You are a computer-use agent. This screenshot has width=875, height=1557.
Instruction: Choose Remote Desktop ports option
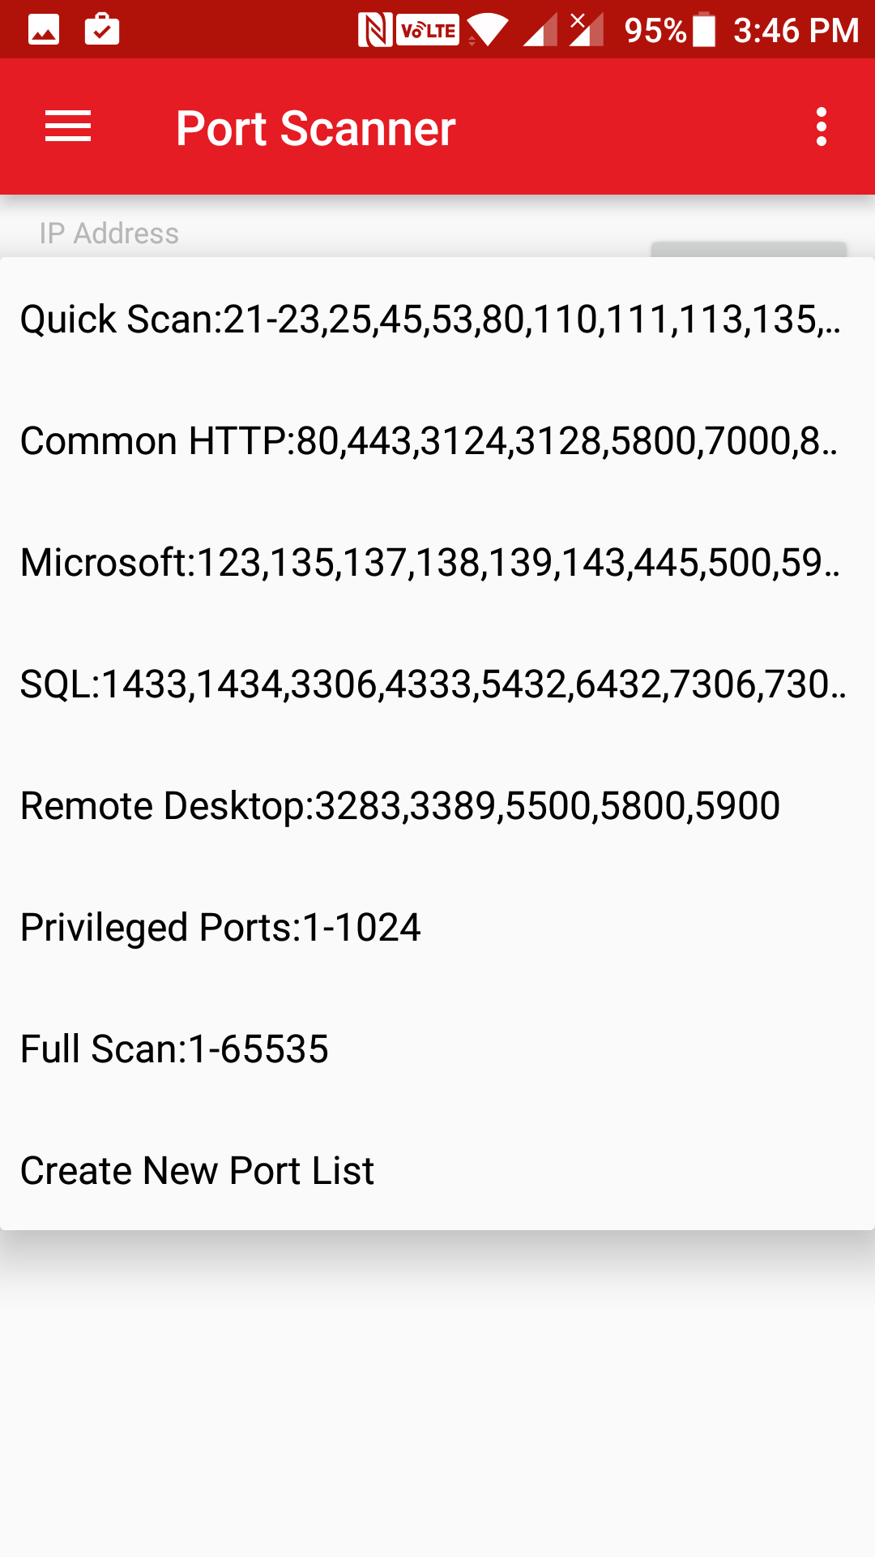(399, 805)
